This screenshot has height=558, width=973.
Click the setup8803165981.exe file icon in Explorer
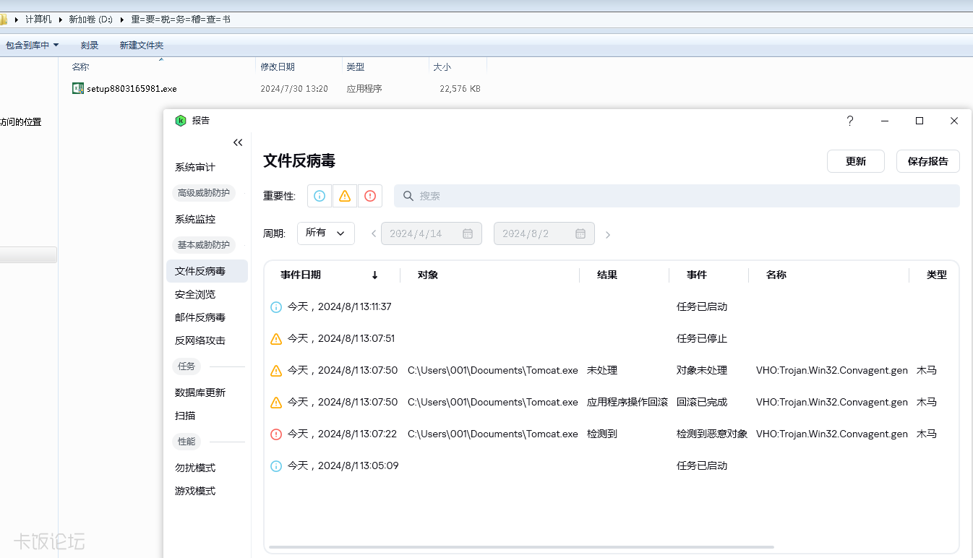(78, 88)
